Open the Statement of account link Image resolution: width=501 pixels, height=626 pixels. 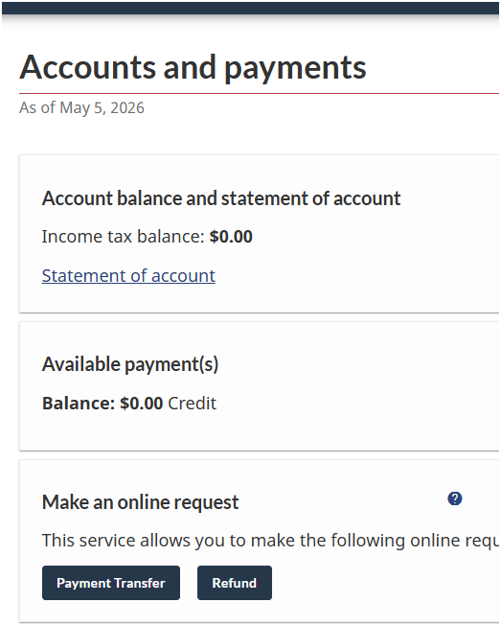click(128, 276)
